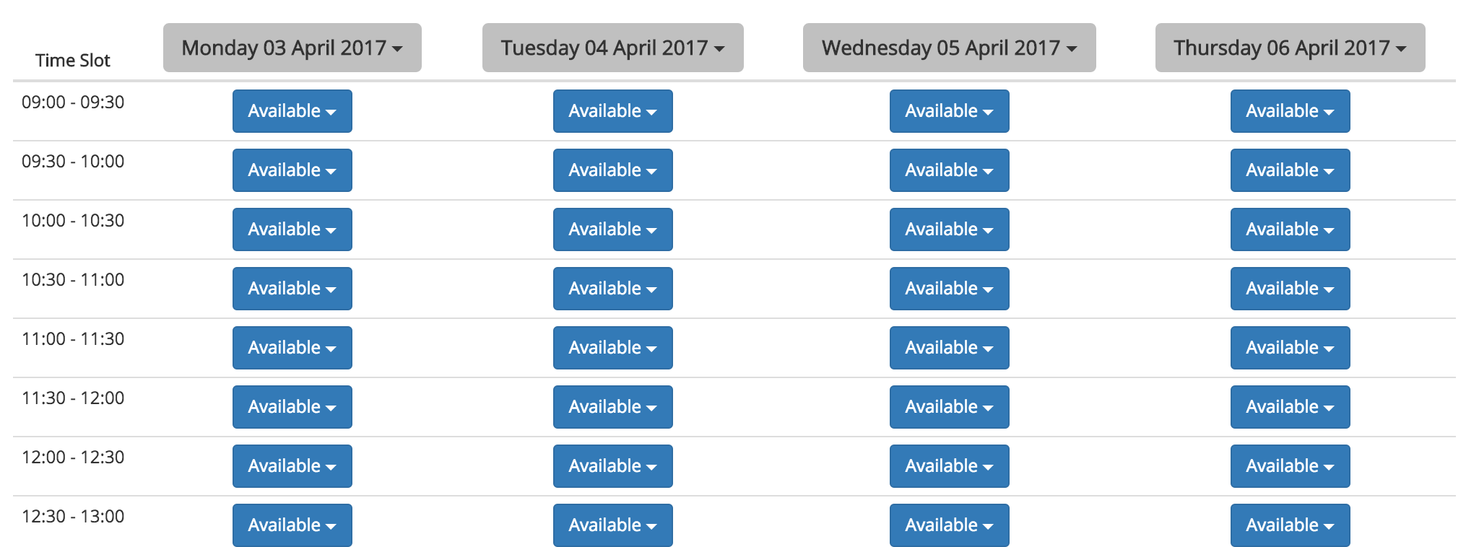Open the Monday 03 April 2017 dropdown
Screen dimensions: 1466x547
(x=292, y=48)
